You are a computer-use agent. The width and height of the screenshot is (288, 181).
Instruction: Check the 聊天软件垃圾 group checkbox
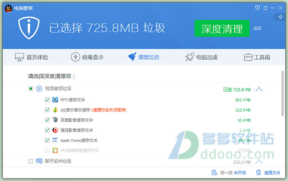pyautogui.click(x=31, y=161)
